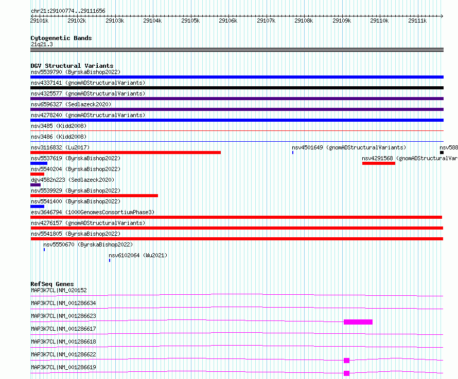This screenshot has width=458, height=379.
Task: Click the nsv3485 (Kidd2008) label
Action: (x=59, y=126)
